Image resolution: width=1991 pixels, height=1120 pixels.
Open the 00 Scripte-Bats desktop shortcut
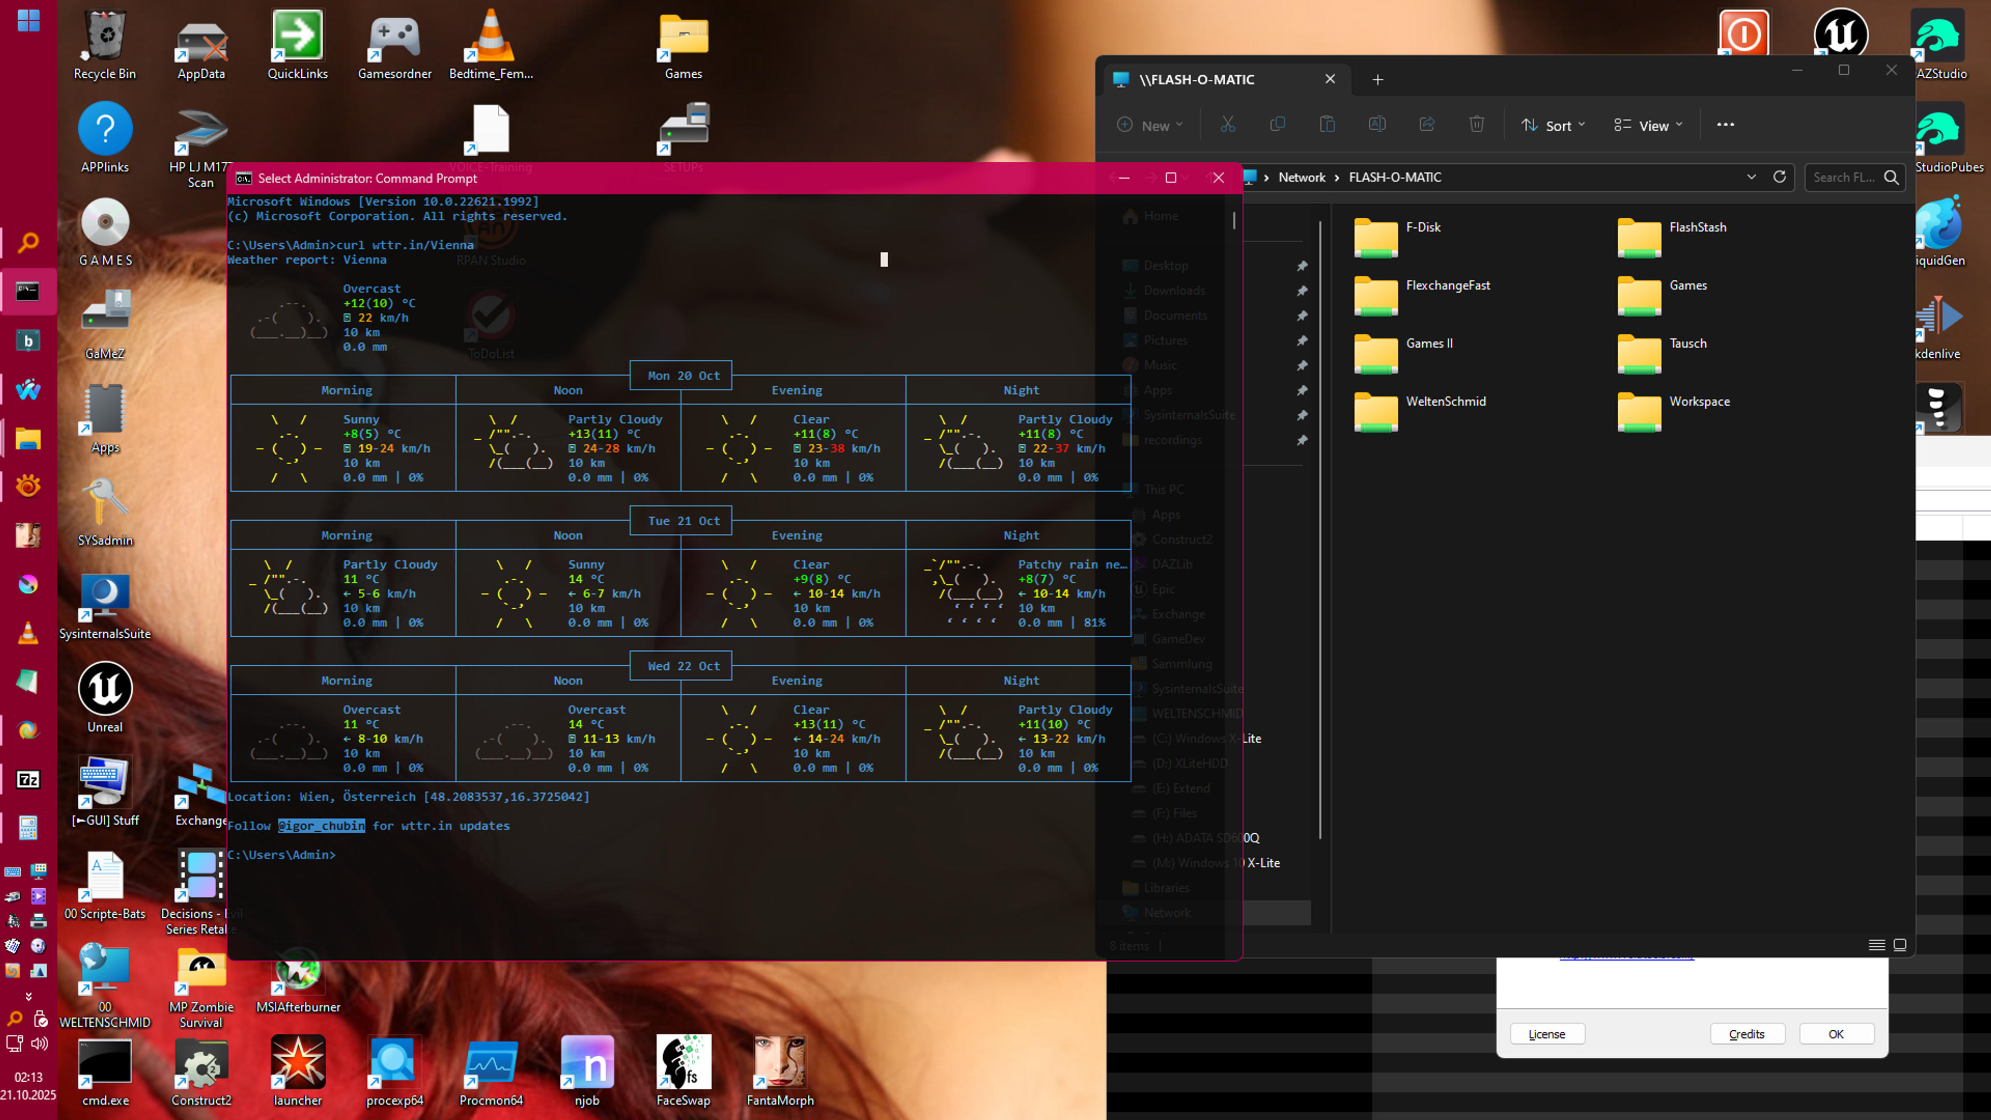click(x=104, y=885)
